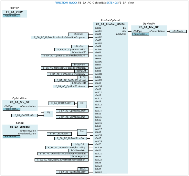
Task: Click the bQ output pin
Action: [x=125, y=28]
